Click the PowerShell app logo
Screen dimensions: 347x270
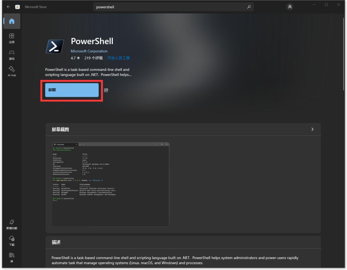tap(55, 46)
